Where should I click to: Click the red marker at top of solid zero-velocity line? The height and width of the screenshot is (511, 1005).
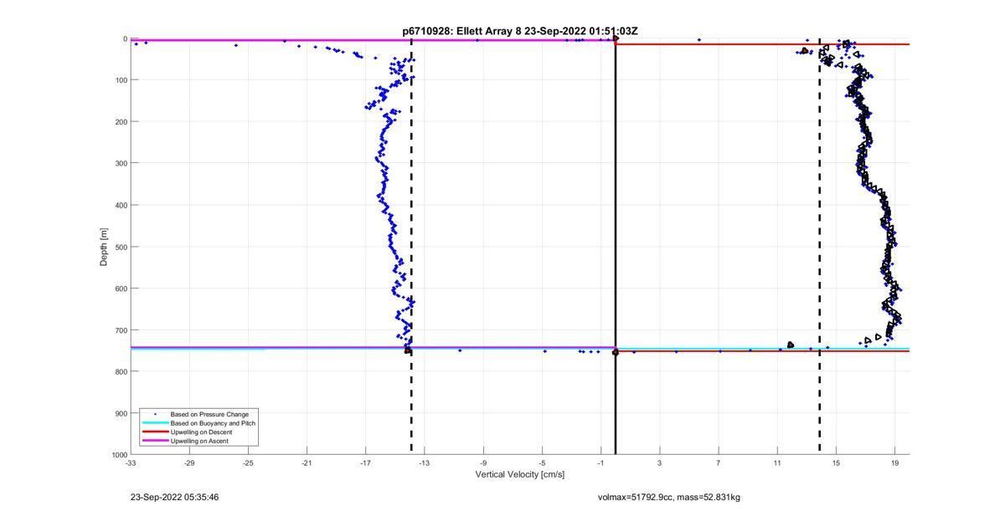(x=616, y=38)
